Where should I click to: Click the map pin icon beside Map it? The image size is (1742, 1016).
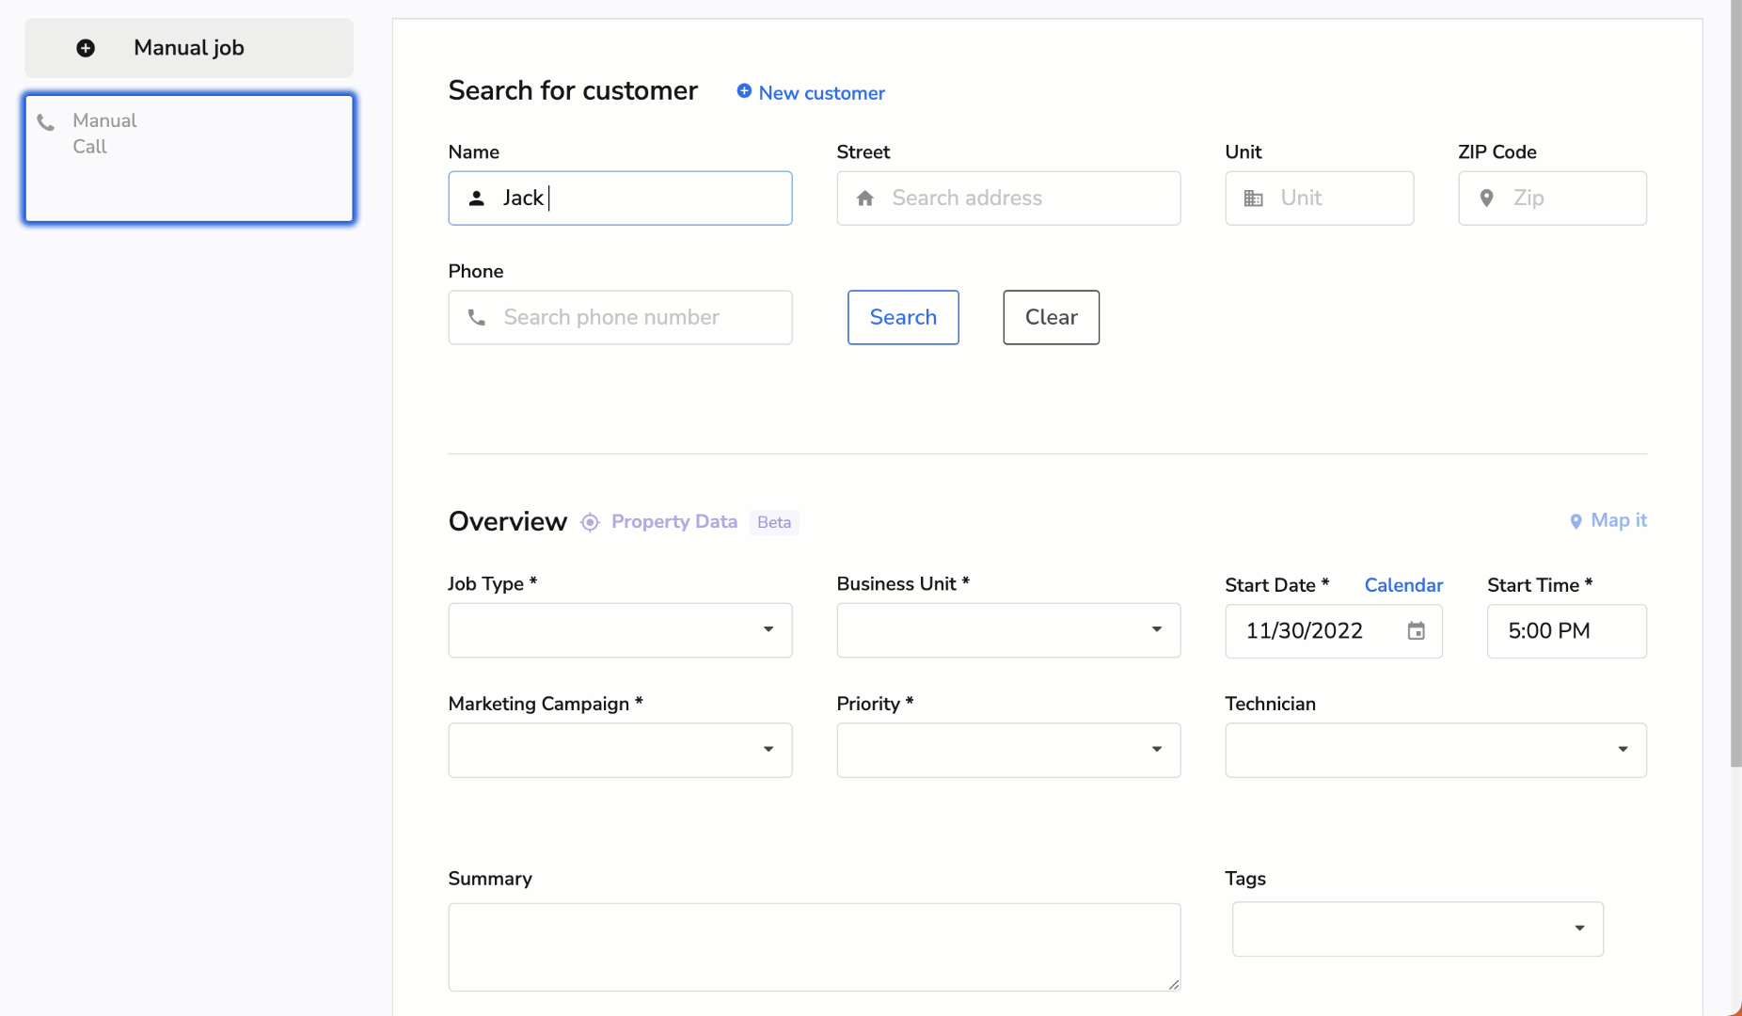coord(1576,521)
